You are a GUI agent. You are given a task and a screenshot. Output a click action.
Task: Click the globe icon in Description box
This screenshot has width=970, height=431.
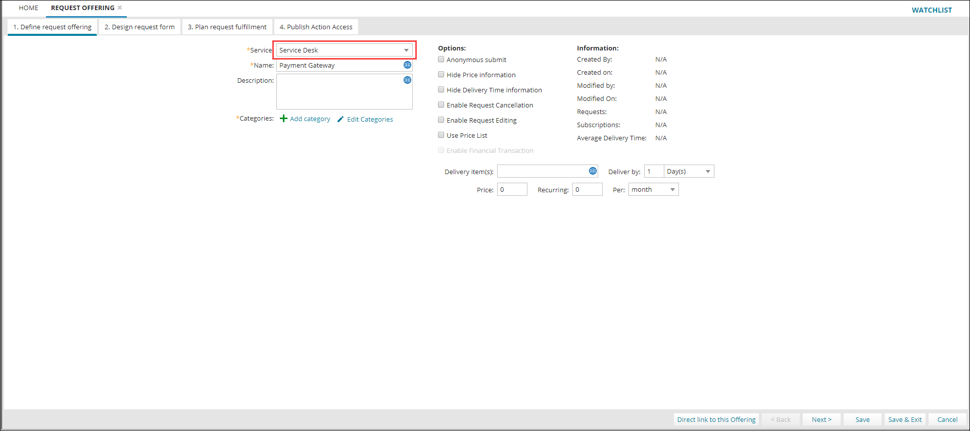(x=407, y=80)
